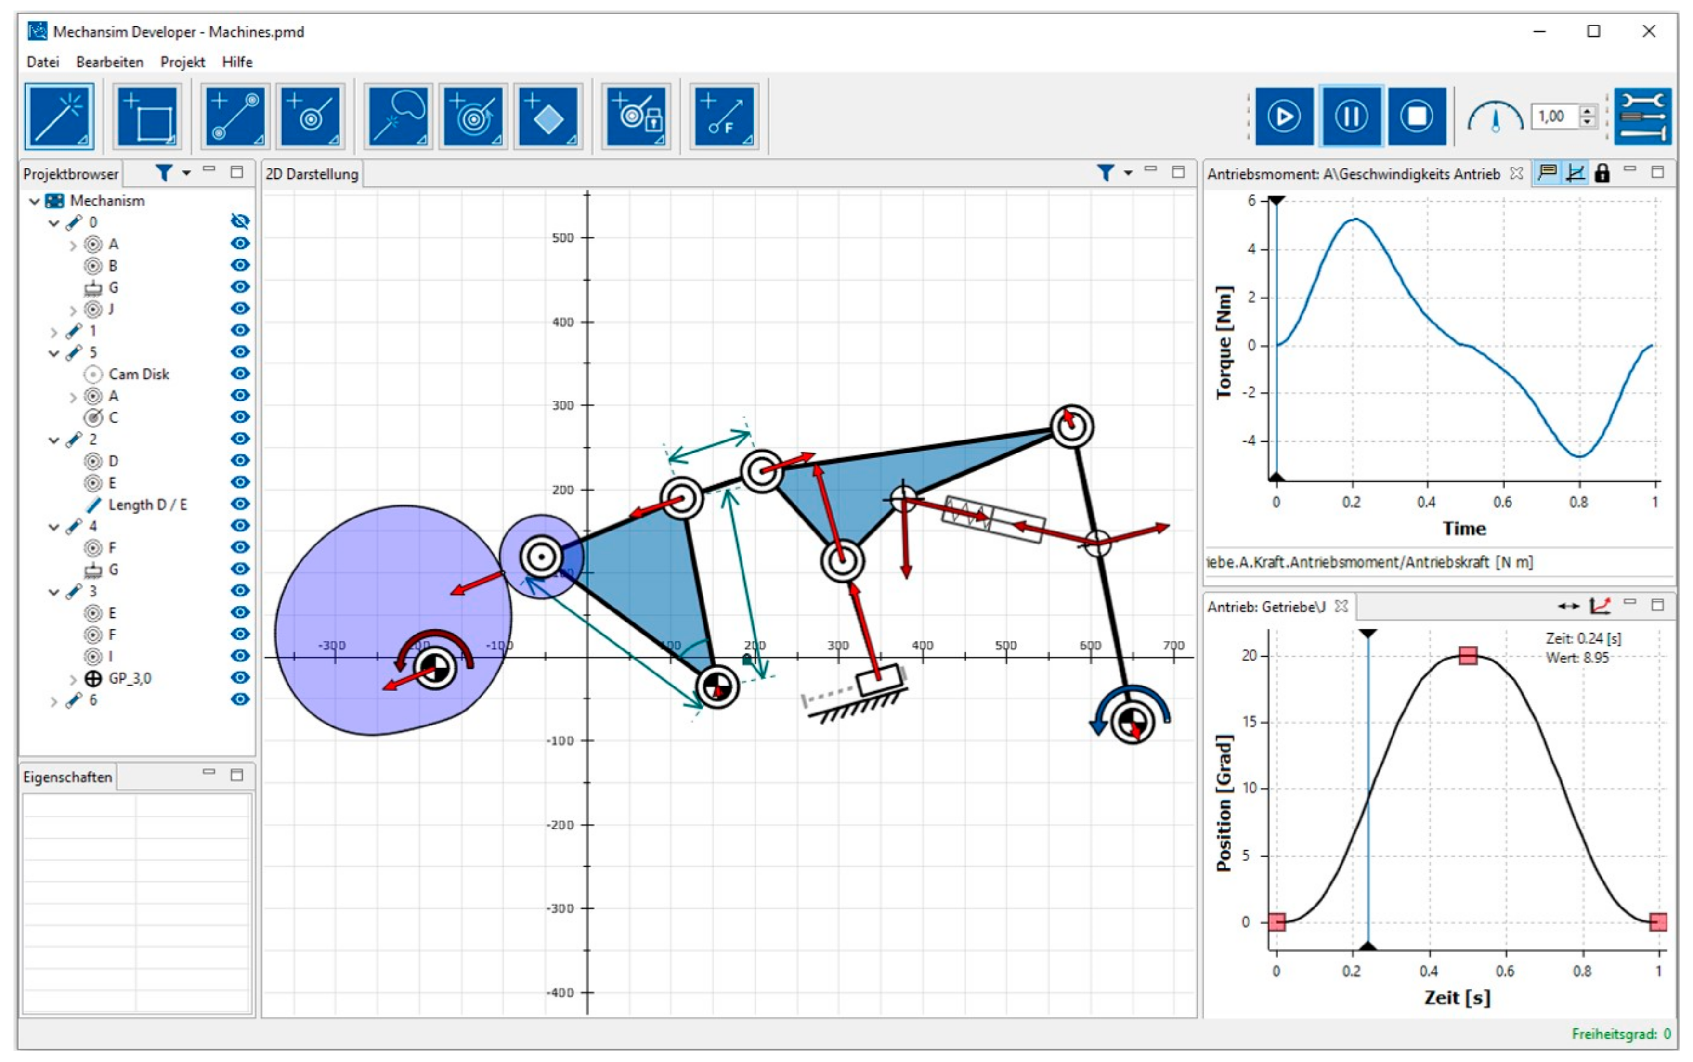Screen dimensions: 1693x1062
Task: Open the wrench settings icon
Action: [x=1642, y=116]
